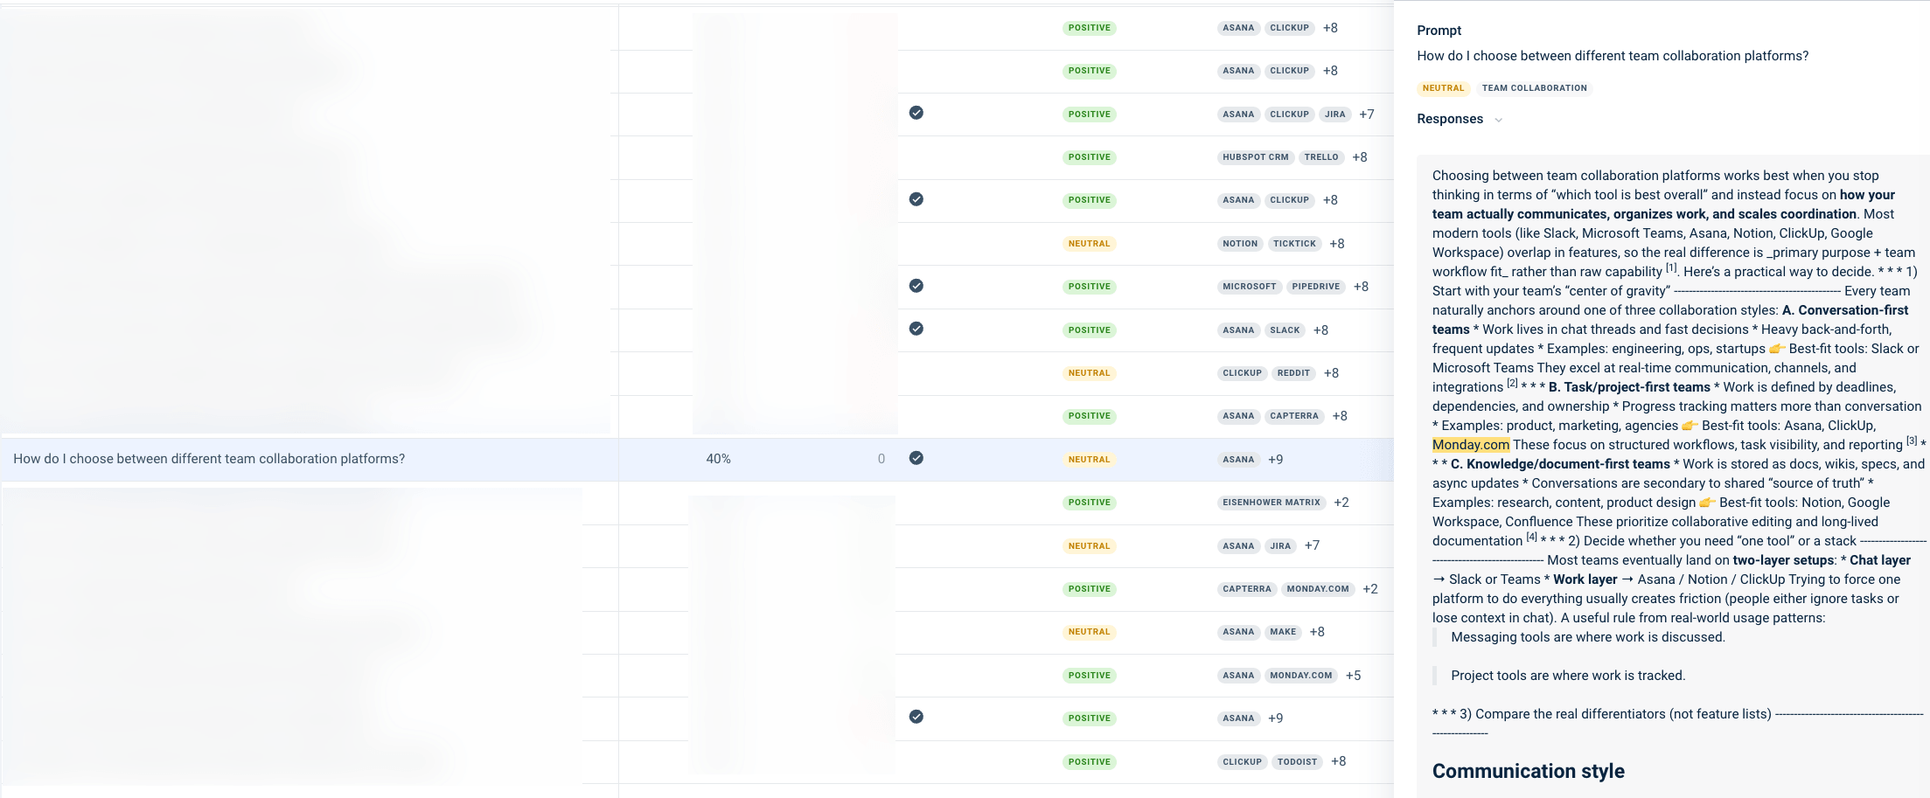Image resolution: width=1930 pixels, height=798 pixels.
Task: Click the EISENHOWER MATRIX tag
Action: [1272, 503]
